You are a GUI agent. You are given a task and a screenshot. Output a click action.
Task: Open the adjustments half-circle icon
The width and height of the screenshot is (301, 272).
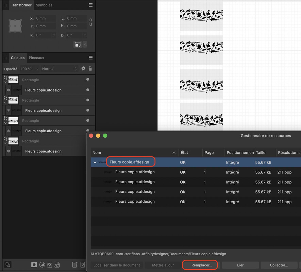click(42, 265)
